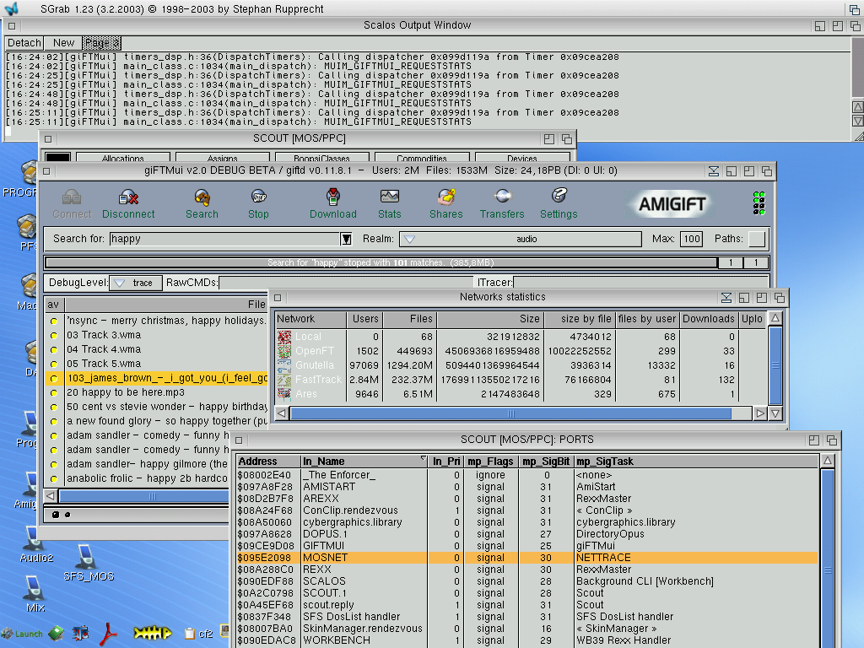This screenshot has height=648, width=864.
Task: Click the search progress bar in giFTMui
Action: coord(381,263)
